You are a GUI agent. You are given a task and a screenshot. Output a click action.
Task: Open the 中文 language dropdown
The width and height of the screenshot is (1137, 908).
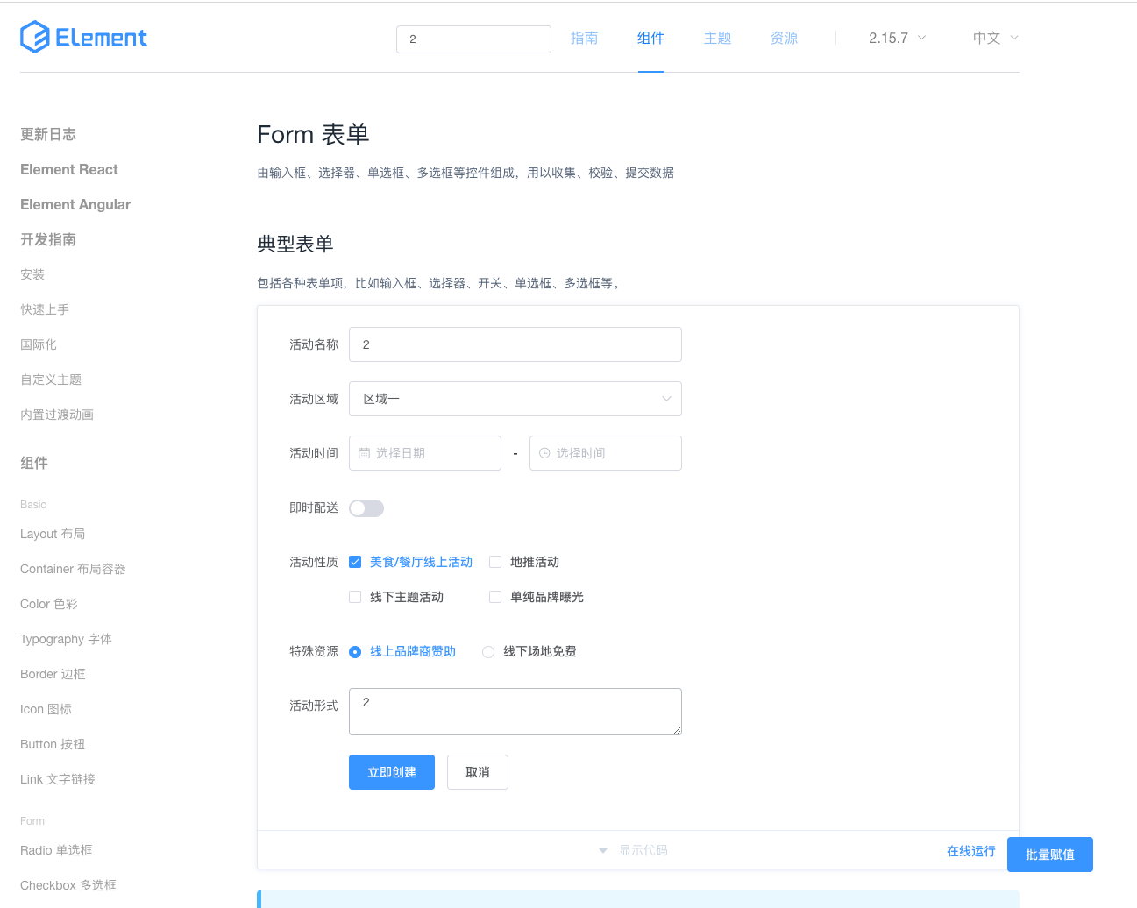pyautogui.click(x=996, y=38)
